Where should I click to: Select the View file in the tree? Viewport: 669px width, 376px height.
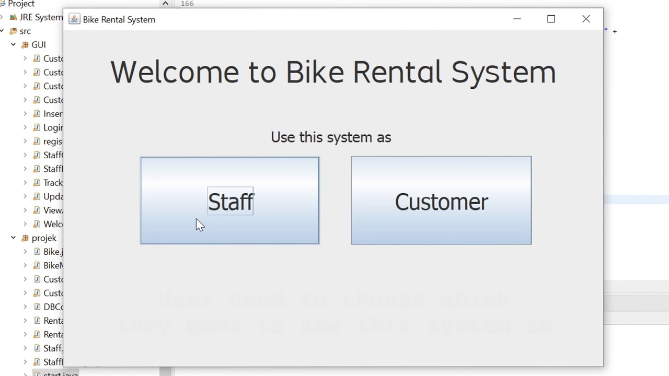pyautogui.click(x=53, y=210)
